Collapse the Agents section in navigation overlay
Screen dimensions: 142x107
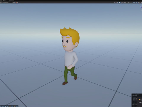(x=132, y=97)
